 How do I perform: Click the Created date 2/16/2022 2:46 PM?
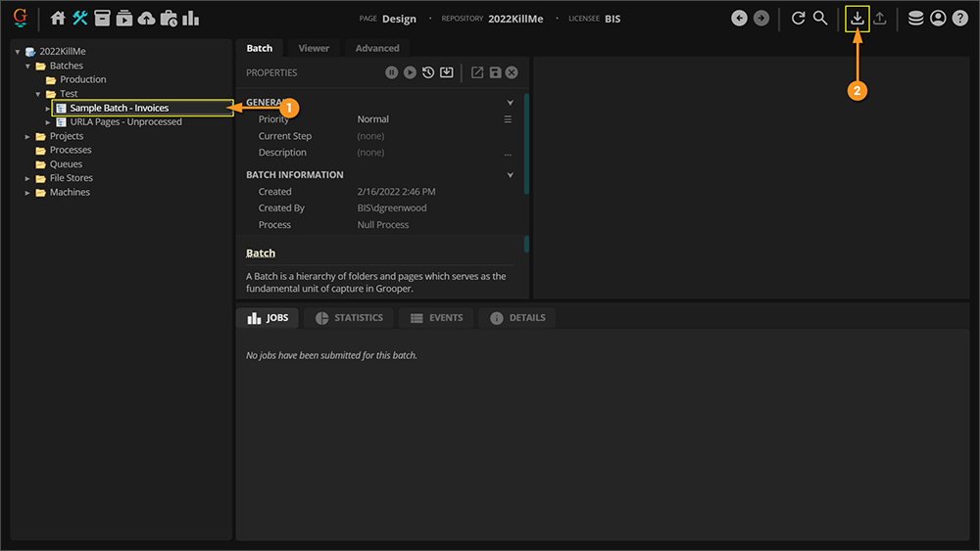(x=396, y=192)
